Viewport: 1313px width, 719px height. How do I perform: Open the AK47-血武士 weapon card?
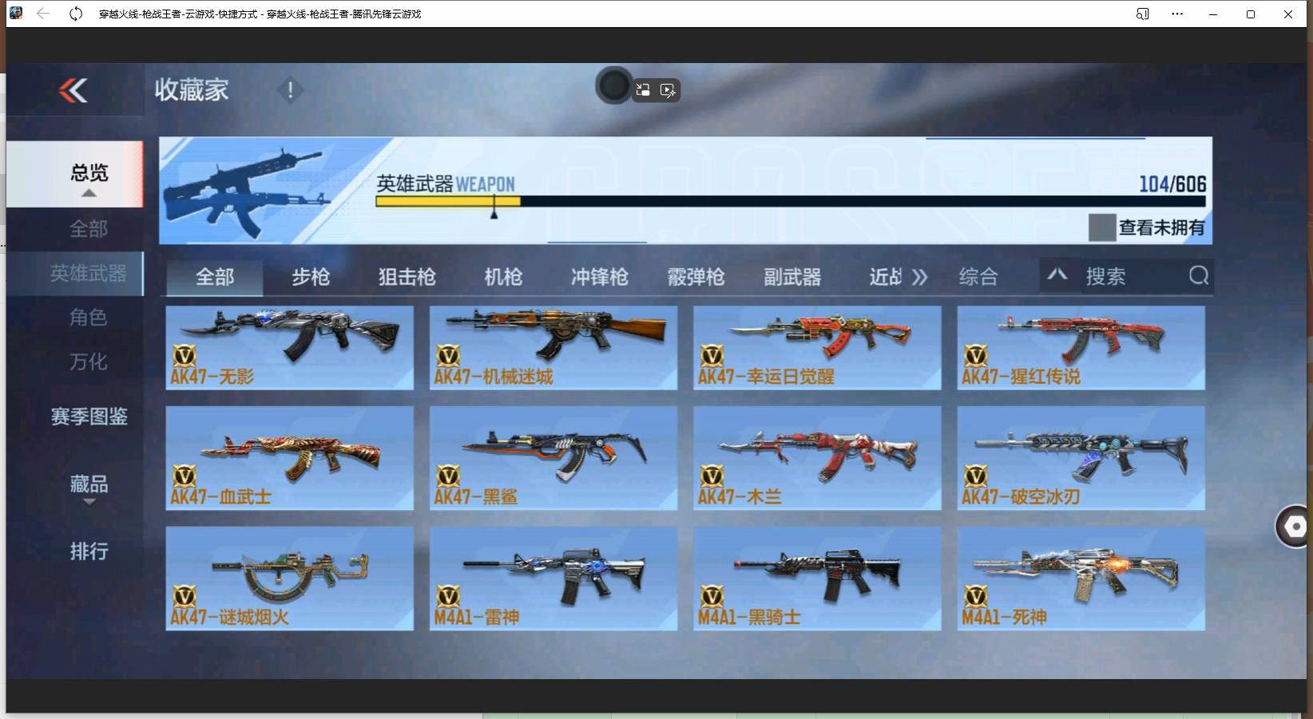tap(289, 458)
